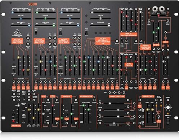Click the Pan slider between outputs
180x140 pixels.
coord(158,15)
